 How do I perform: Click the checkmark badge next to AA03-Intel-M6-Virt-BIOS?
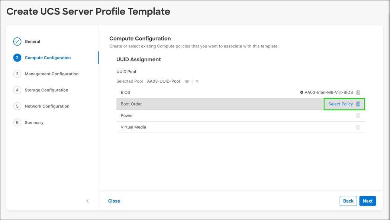tap(302, 92)
